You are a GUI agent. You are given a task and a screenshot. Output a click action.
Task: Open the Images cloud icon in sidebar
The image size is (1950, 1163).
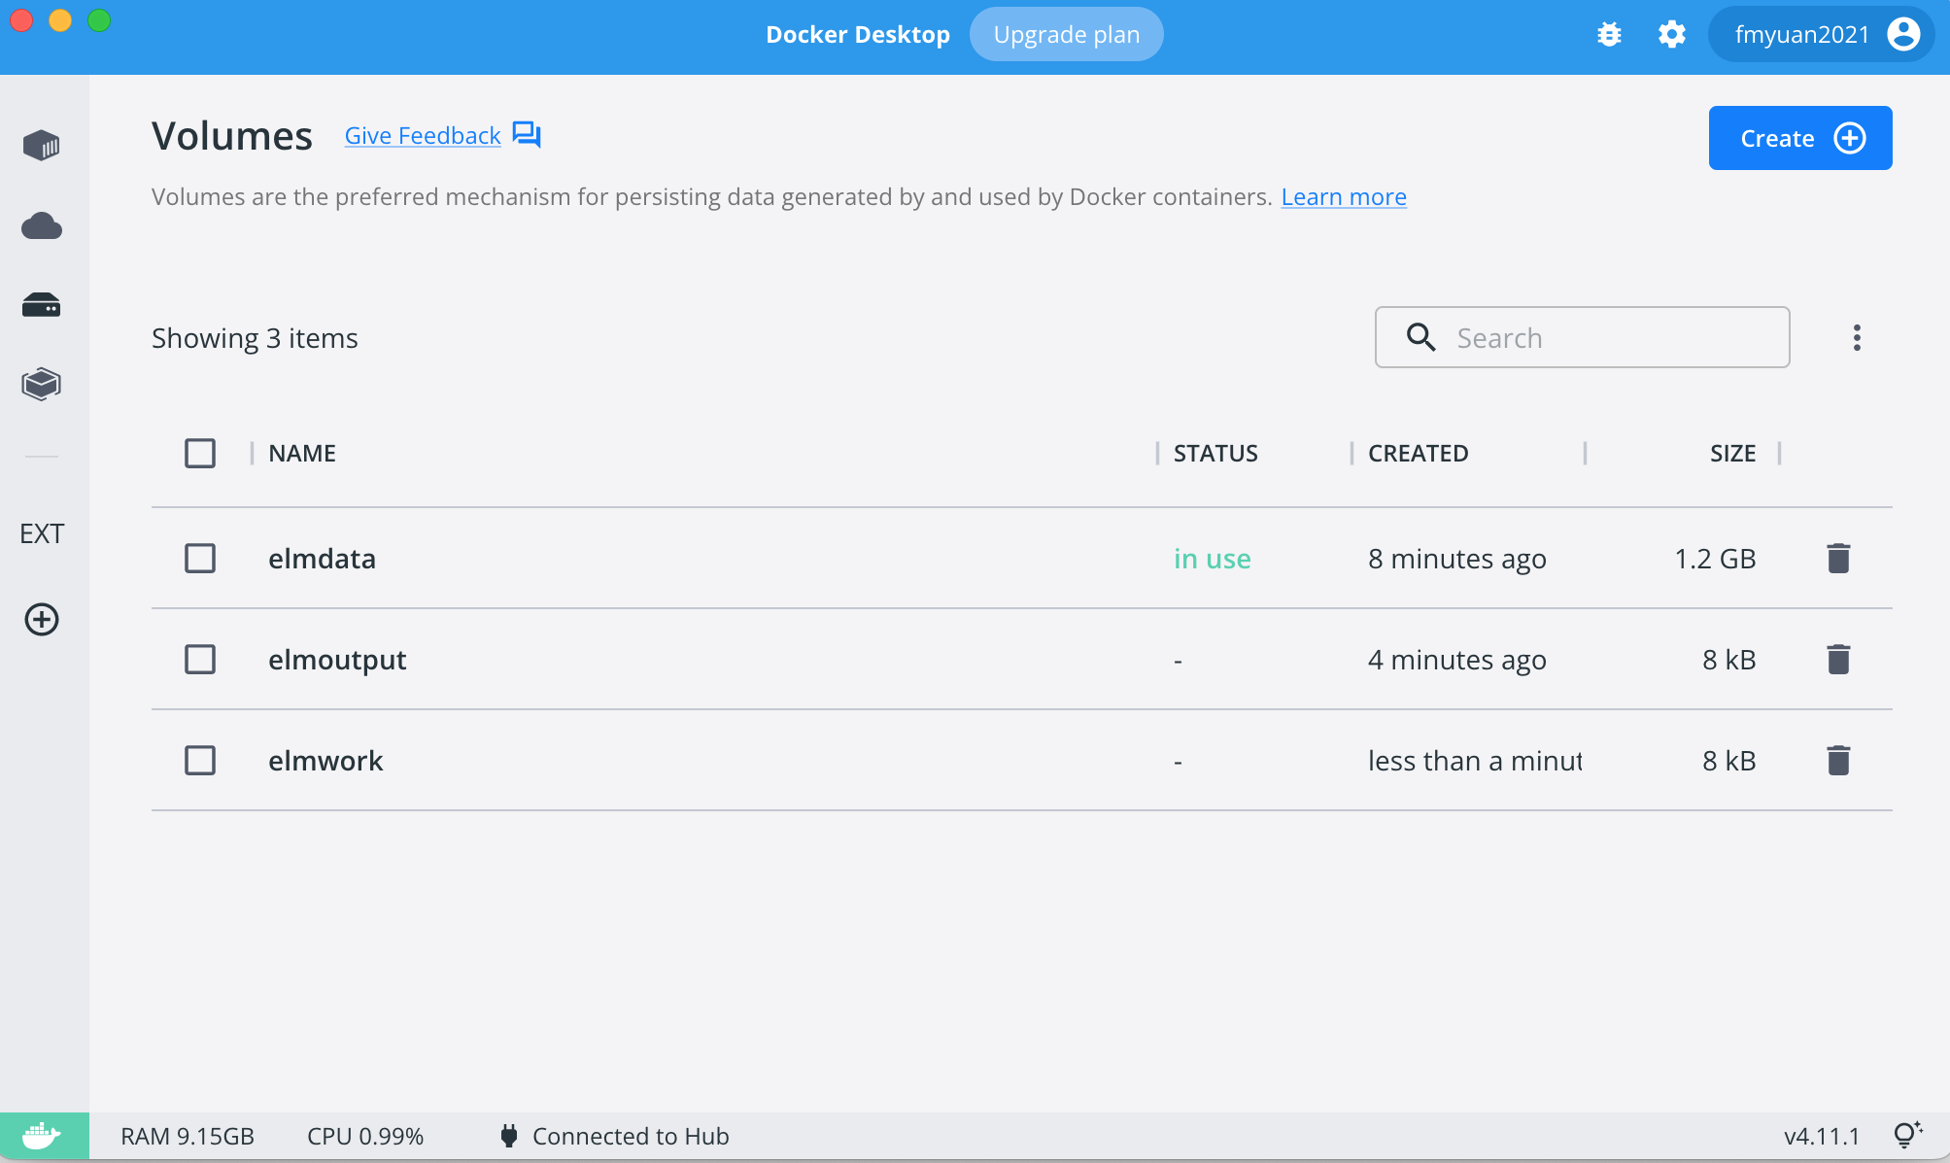(42, 226)
